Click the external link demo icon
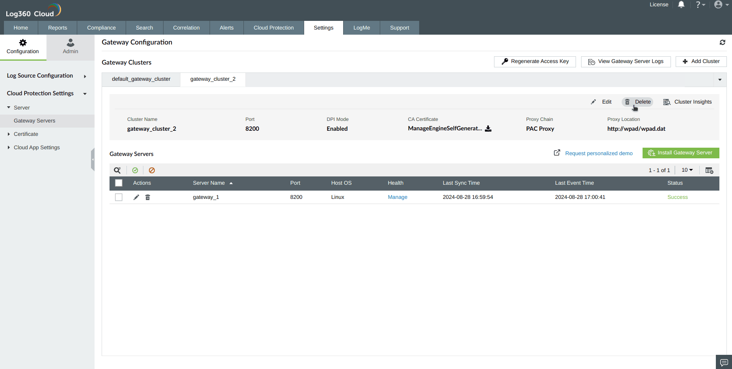 point(557,153)
